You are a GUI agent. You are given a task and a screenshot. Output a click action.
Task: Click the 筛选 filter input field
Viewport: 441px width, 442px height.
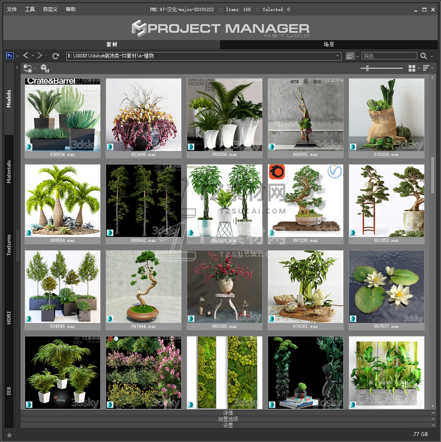(x=389, y=56)
